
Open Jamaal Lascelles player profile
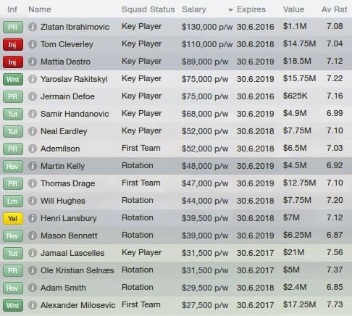tap(72, 253)
